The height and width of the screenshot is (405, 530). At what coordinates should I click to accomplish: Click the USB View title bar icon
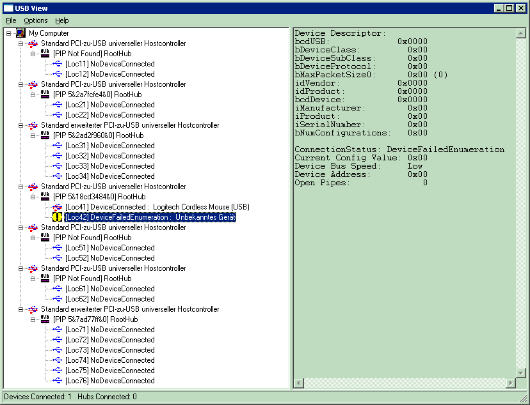(x=8, y=8)
